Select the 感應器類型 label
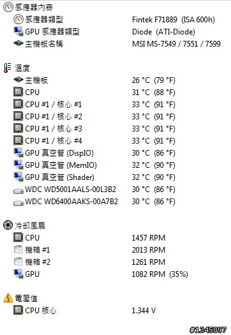This screenshot has height=335, width=231. (44, 20)
